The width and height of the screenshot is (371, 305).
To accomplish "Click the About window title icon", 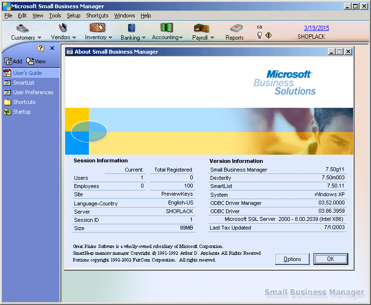I will pyautogui.click(x=70, y=52).
